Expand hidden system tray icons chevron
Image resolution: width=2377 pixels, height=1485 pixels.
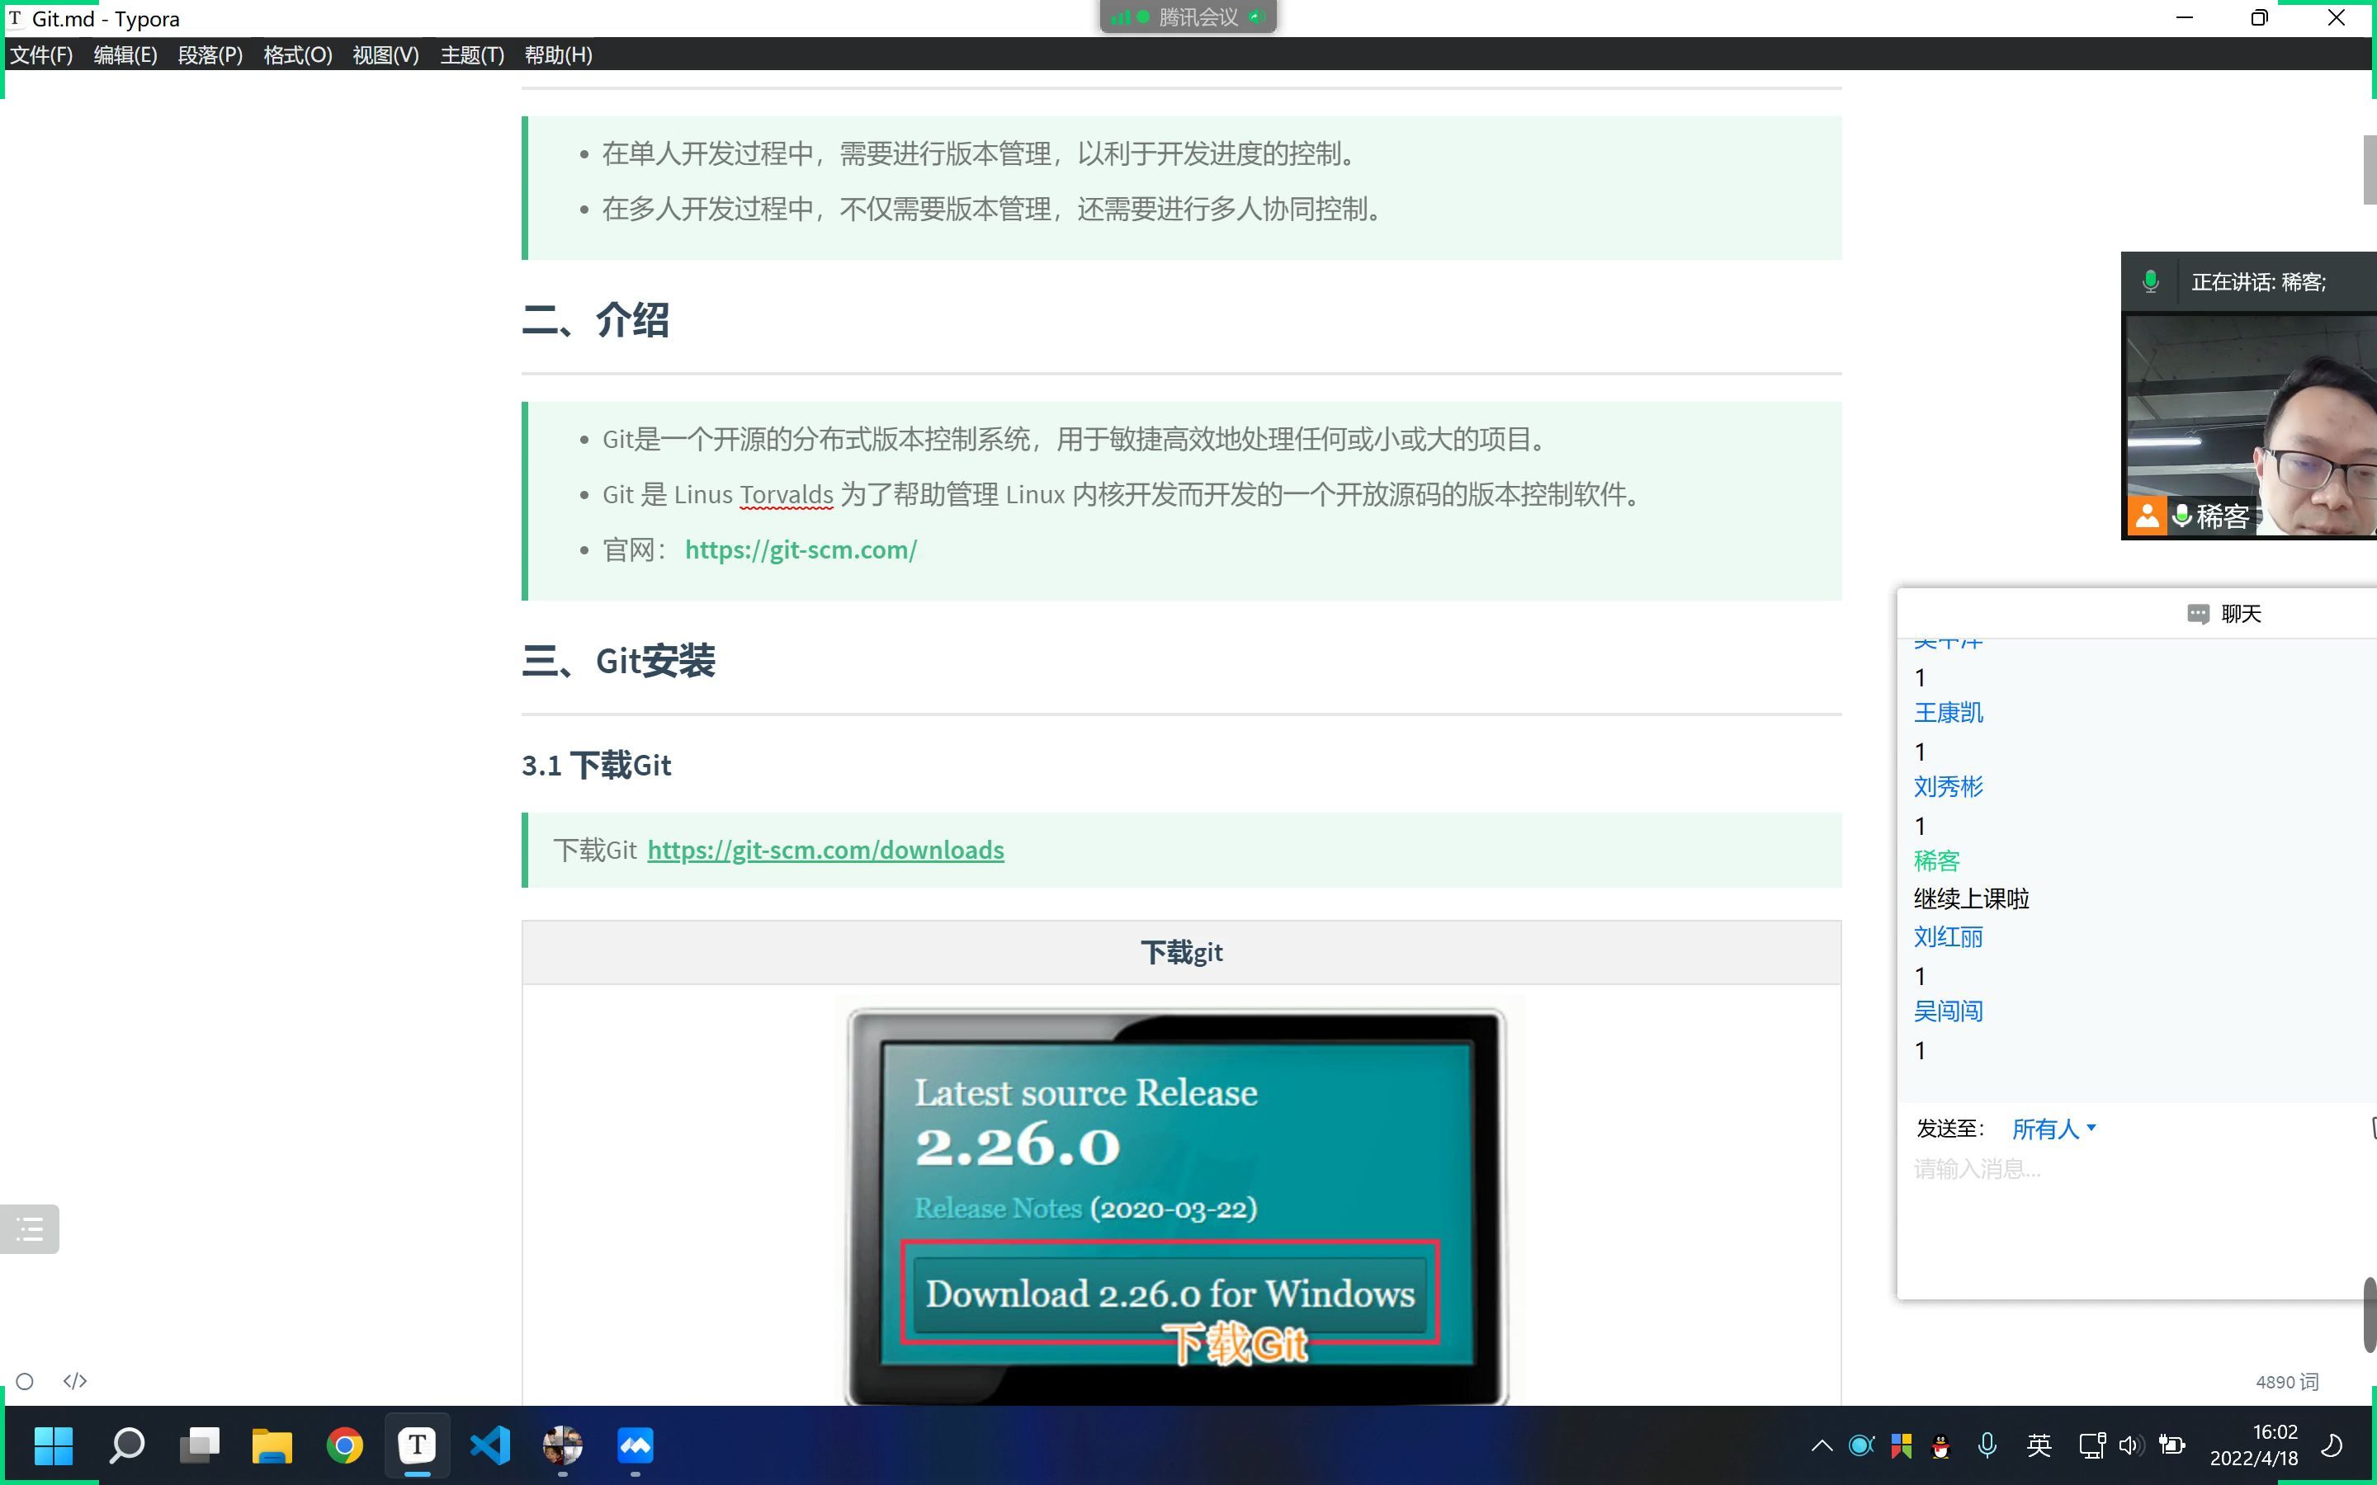click(1821, 1445)
